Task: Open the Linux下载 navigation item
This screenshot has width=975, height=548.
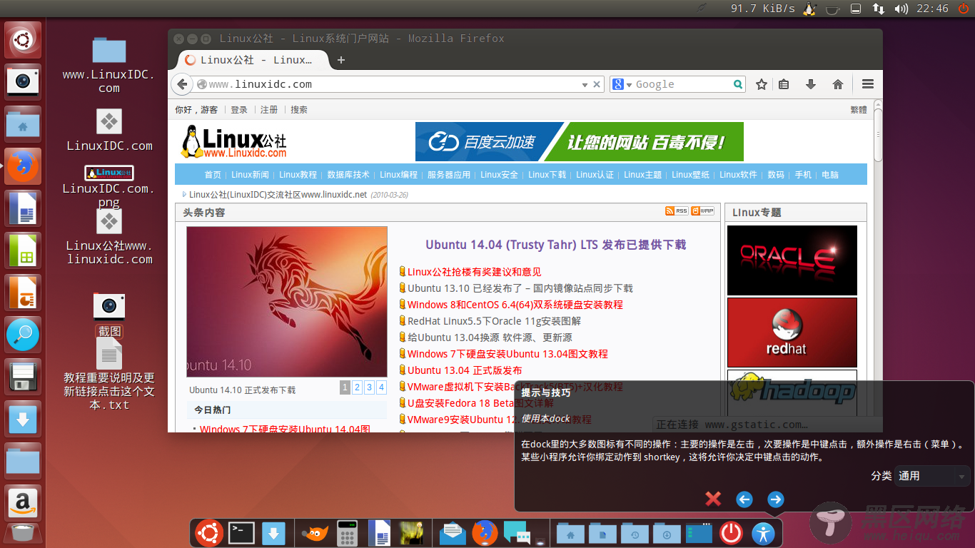Action: point(547,175)
